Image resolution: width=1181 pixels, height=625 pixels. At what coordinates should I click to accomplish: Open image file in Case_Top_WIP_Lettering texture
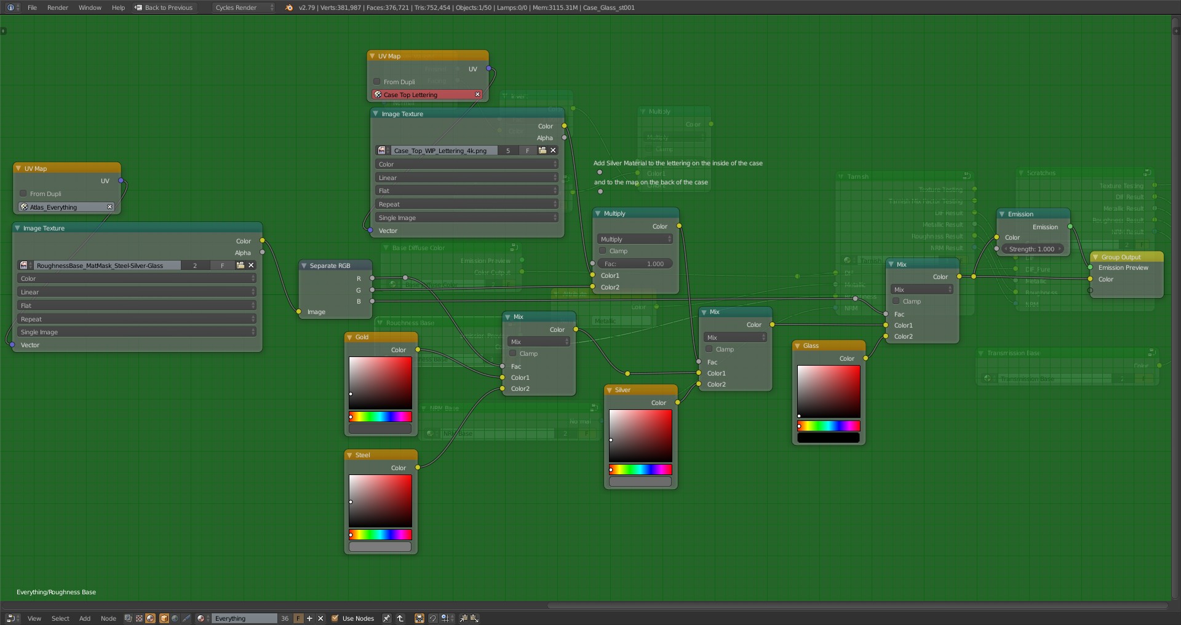(x=542, y=151)
